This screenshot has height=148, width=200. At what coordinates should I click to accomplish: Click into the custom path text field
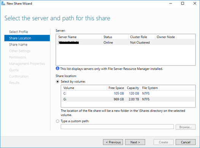pyautogui.click(x=117, y=127)
